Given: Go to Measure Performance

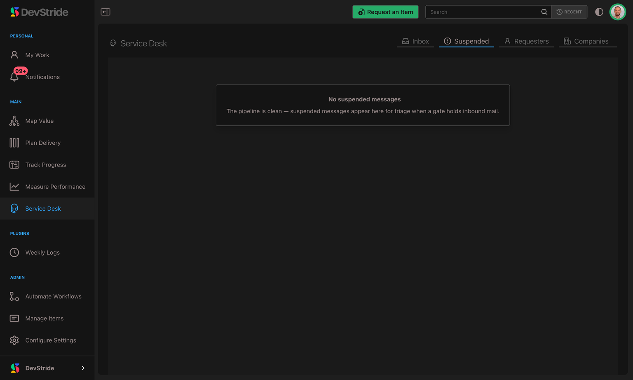Looking at the screenshot, I should click(47, 187).
